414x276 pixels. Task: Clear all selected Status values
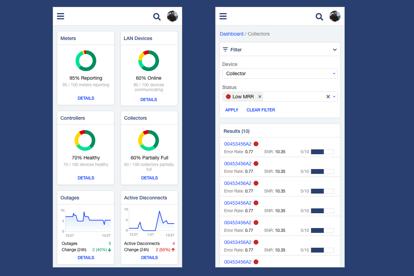point(328,97)
